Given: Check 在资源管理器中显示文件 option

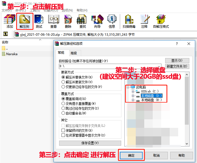Looking at the screenshot, I should 63,135.
